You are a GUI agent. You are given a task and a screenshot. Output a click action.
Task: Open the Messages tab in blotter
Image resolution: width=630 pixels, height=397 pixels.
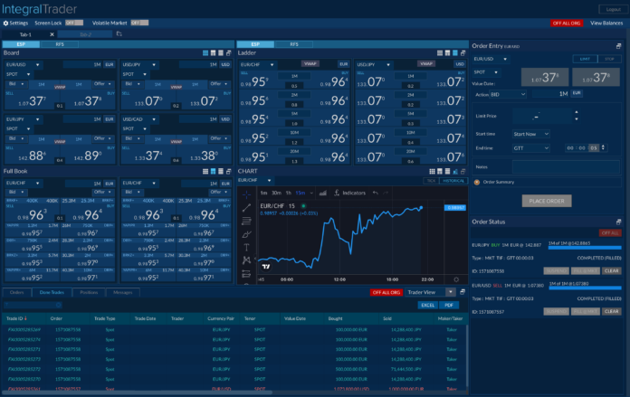[123, 293]
